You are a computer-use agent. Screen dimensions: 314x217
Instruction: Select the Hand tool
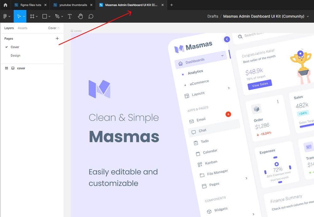(80, 16)
